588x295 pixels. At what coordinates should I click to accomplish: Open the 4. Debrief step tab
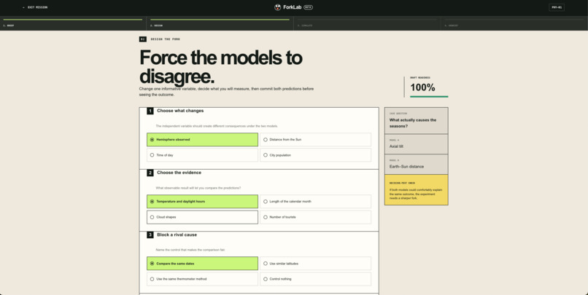[x=514, y=23]
